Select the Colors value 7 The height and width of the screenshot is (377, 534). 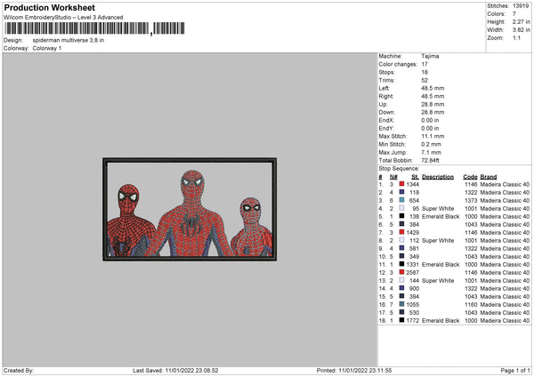pos(514,14)
